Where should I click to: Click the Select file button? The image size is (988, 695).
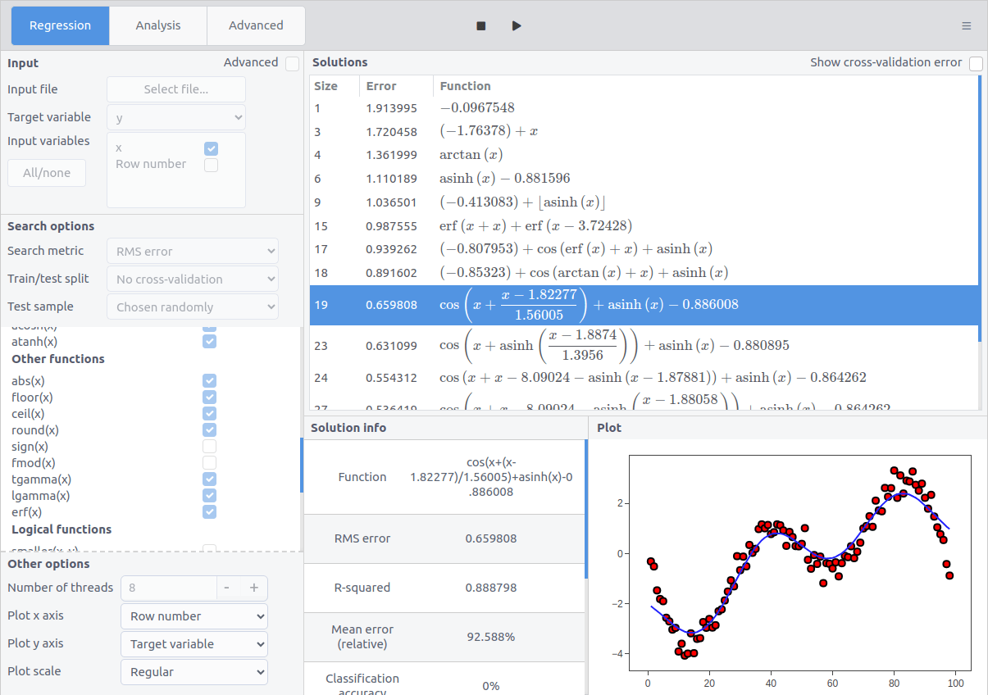pos(175,89)
